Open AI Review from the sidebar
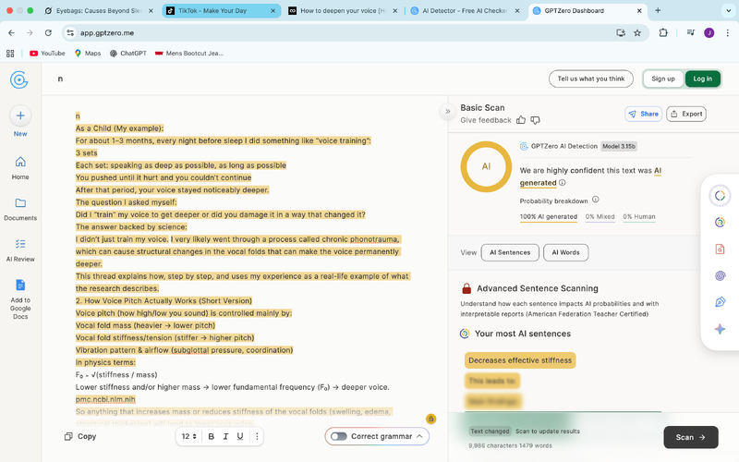739x462 pixels. tap(20, 250)
